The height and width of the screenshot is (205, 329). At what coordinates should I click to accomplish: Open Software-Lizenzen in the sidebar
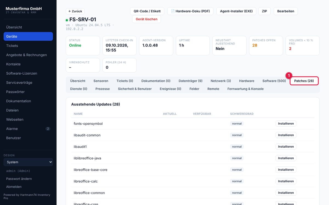tap(28, 73)
